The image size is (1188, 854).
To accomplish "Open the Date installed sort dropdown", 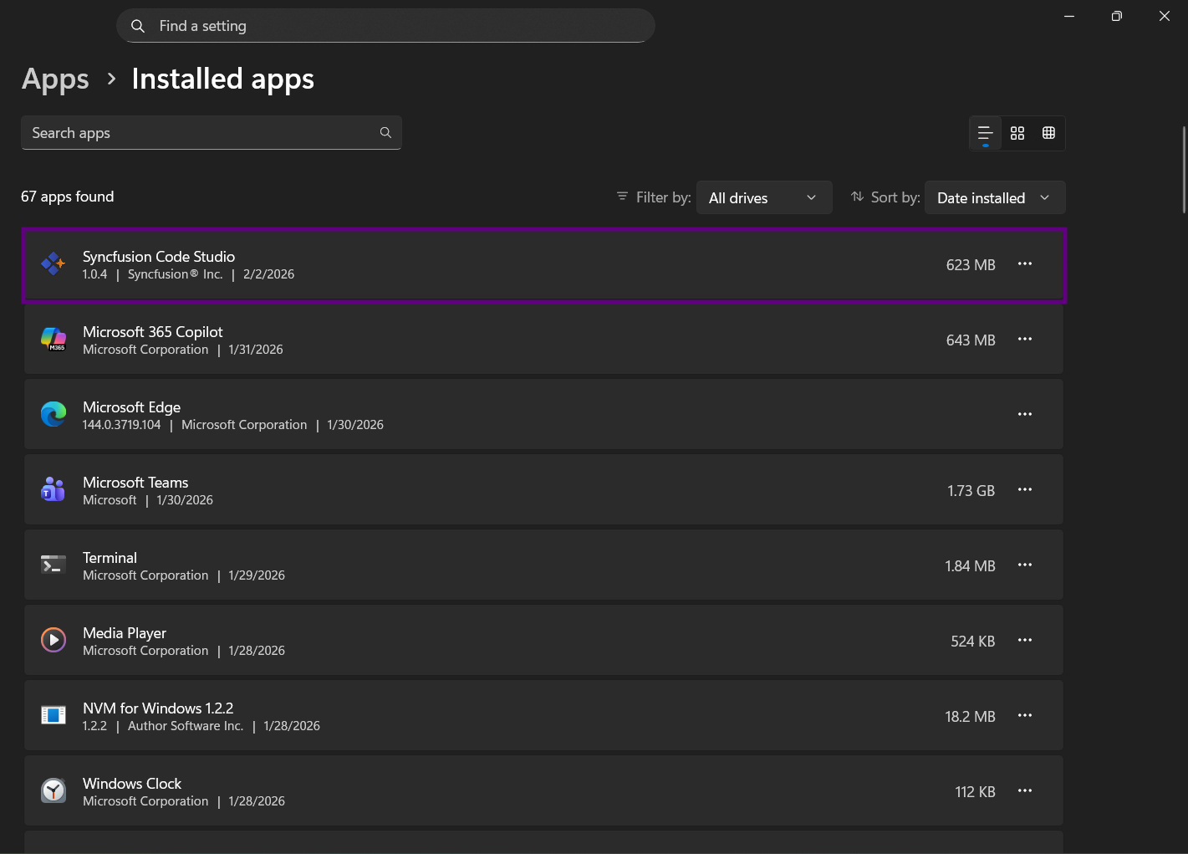I will click(x=995, y=197).
